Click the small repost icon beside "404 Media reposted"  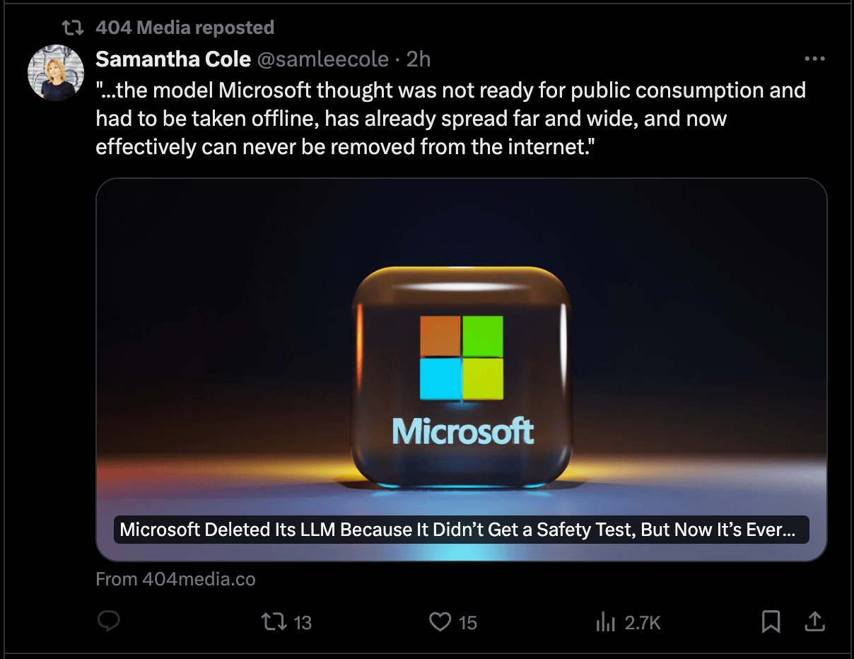[73, 28]
